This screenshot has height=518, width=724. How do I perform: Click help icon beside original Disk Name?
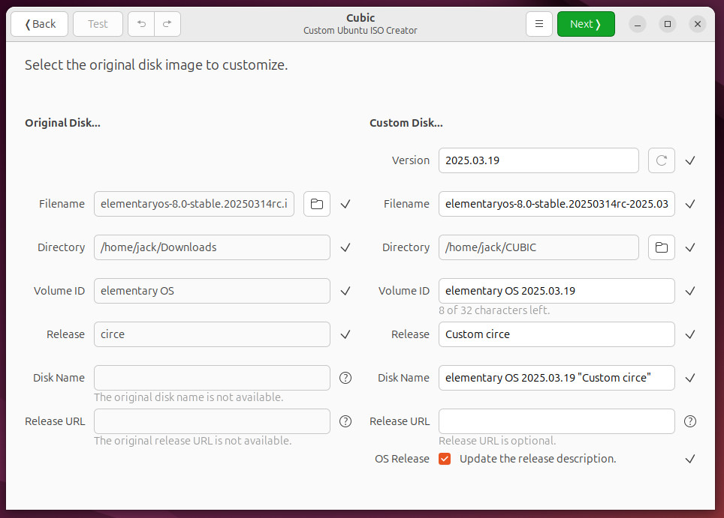pos(345,378)
